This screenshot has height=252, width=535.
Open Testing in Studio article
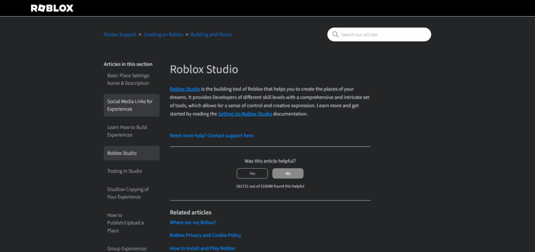tap(124, 171)
